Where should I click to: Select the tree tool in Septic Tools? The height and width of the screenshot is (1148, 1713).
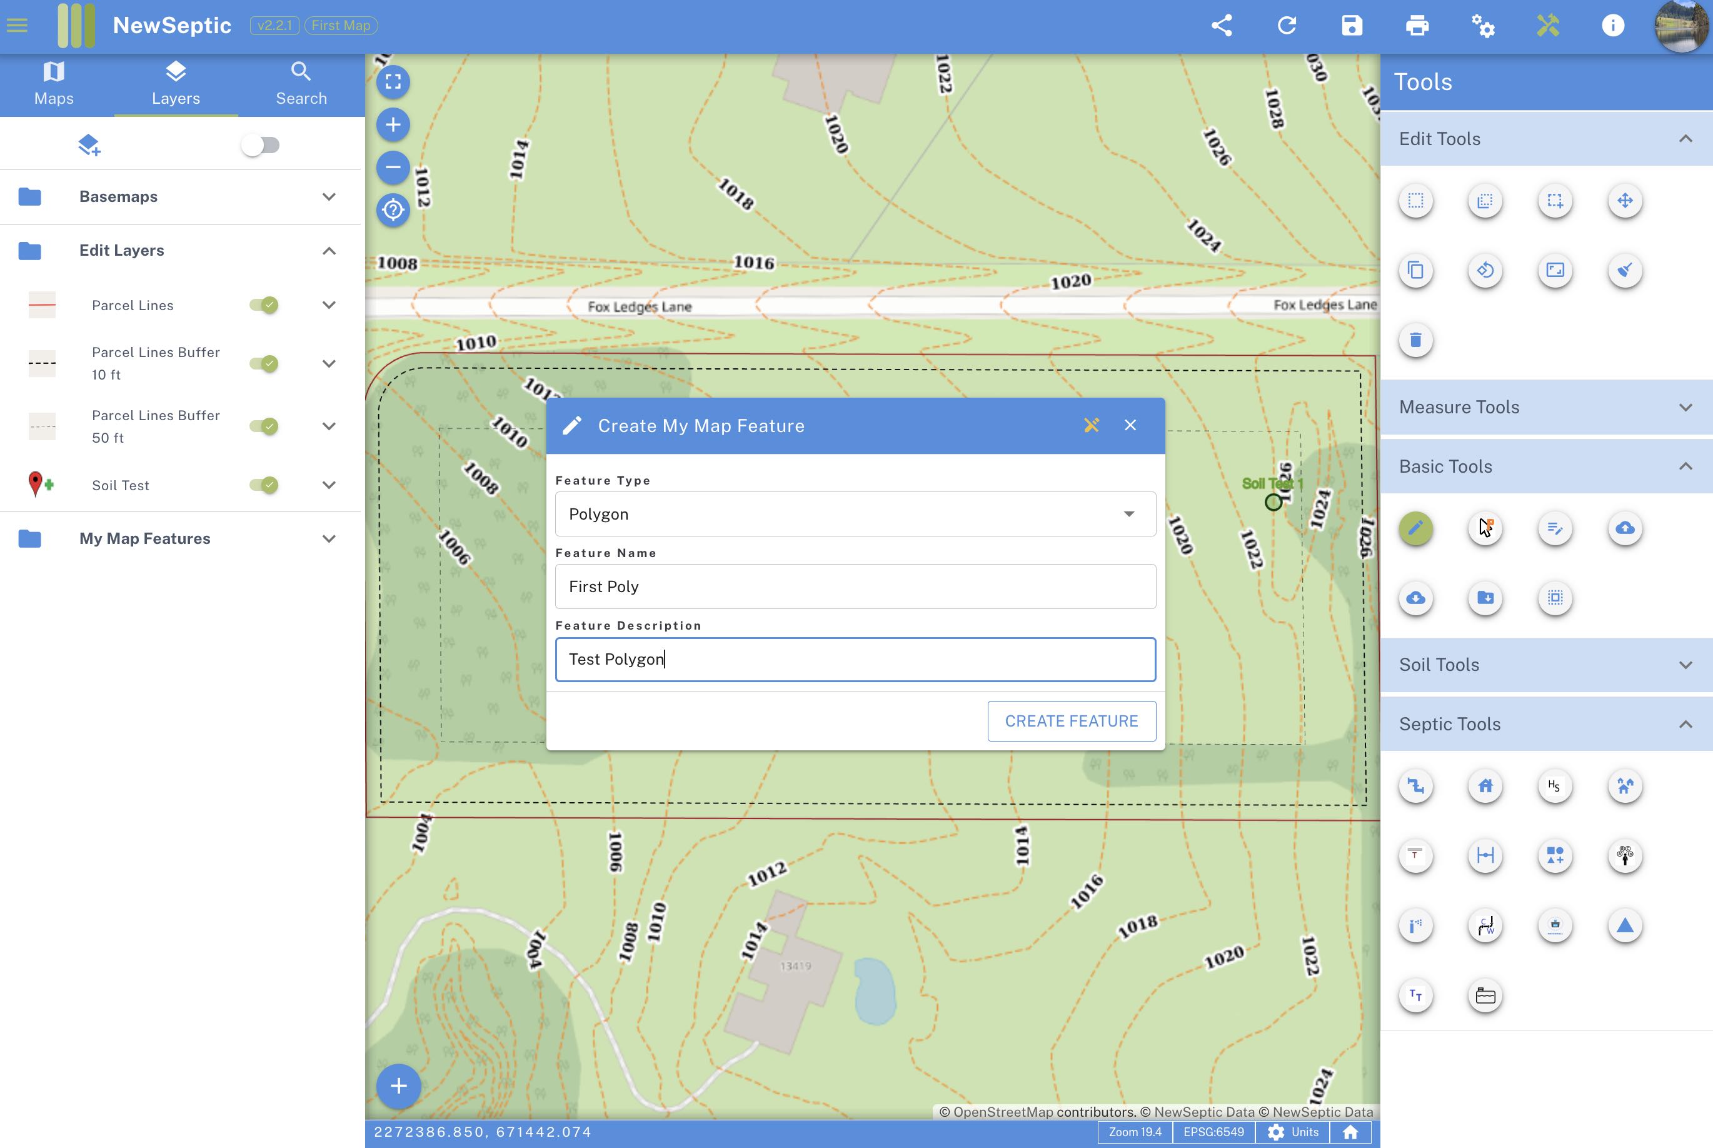[x=1624, y=856]
